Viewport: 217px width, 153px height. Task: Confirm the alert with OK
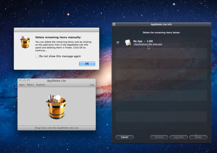87,64
